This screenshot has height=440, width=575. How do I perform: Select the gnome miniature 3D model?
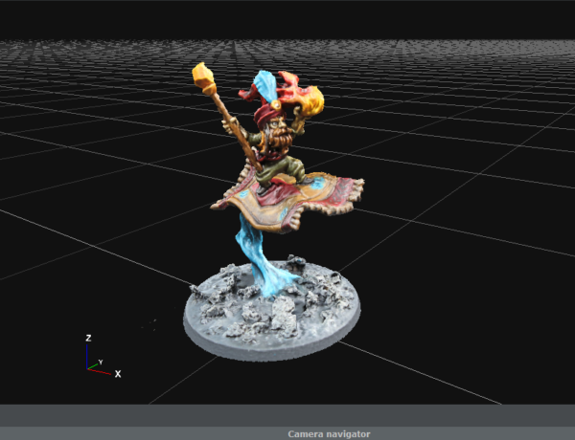point(274,211)
